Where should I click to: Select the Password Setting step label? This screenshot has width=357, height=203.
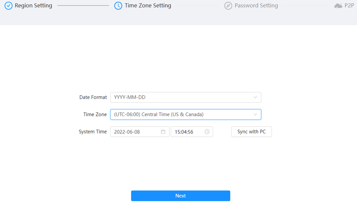[x=256, y=6]
